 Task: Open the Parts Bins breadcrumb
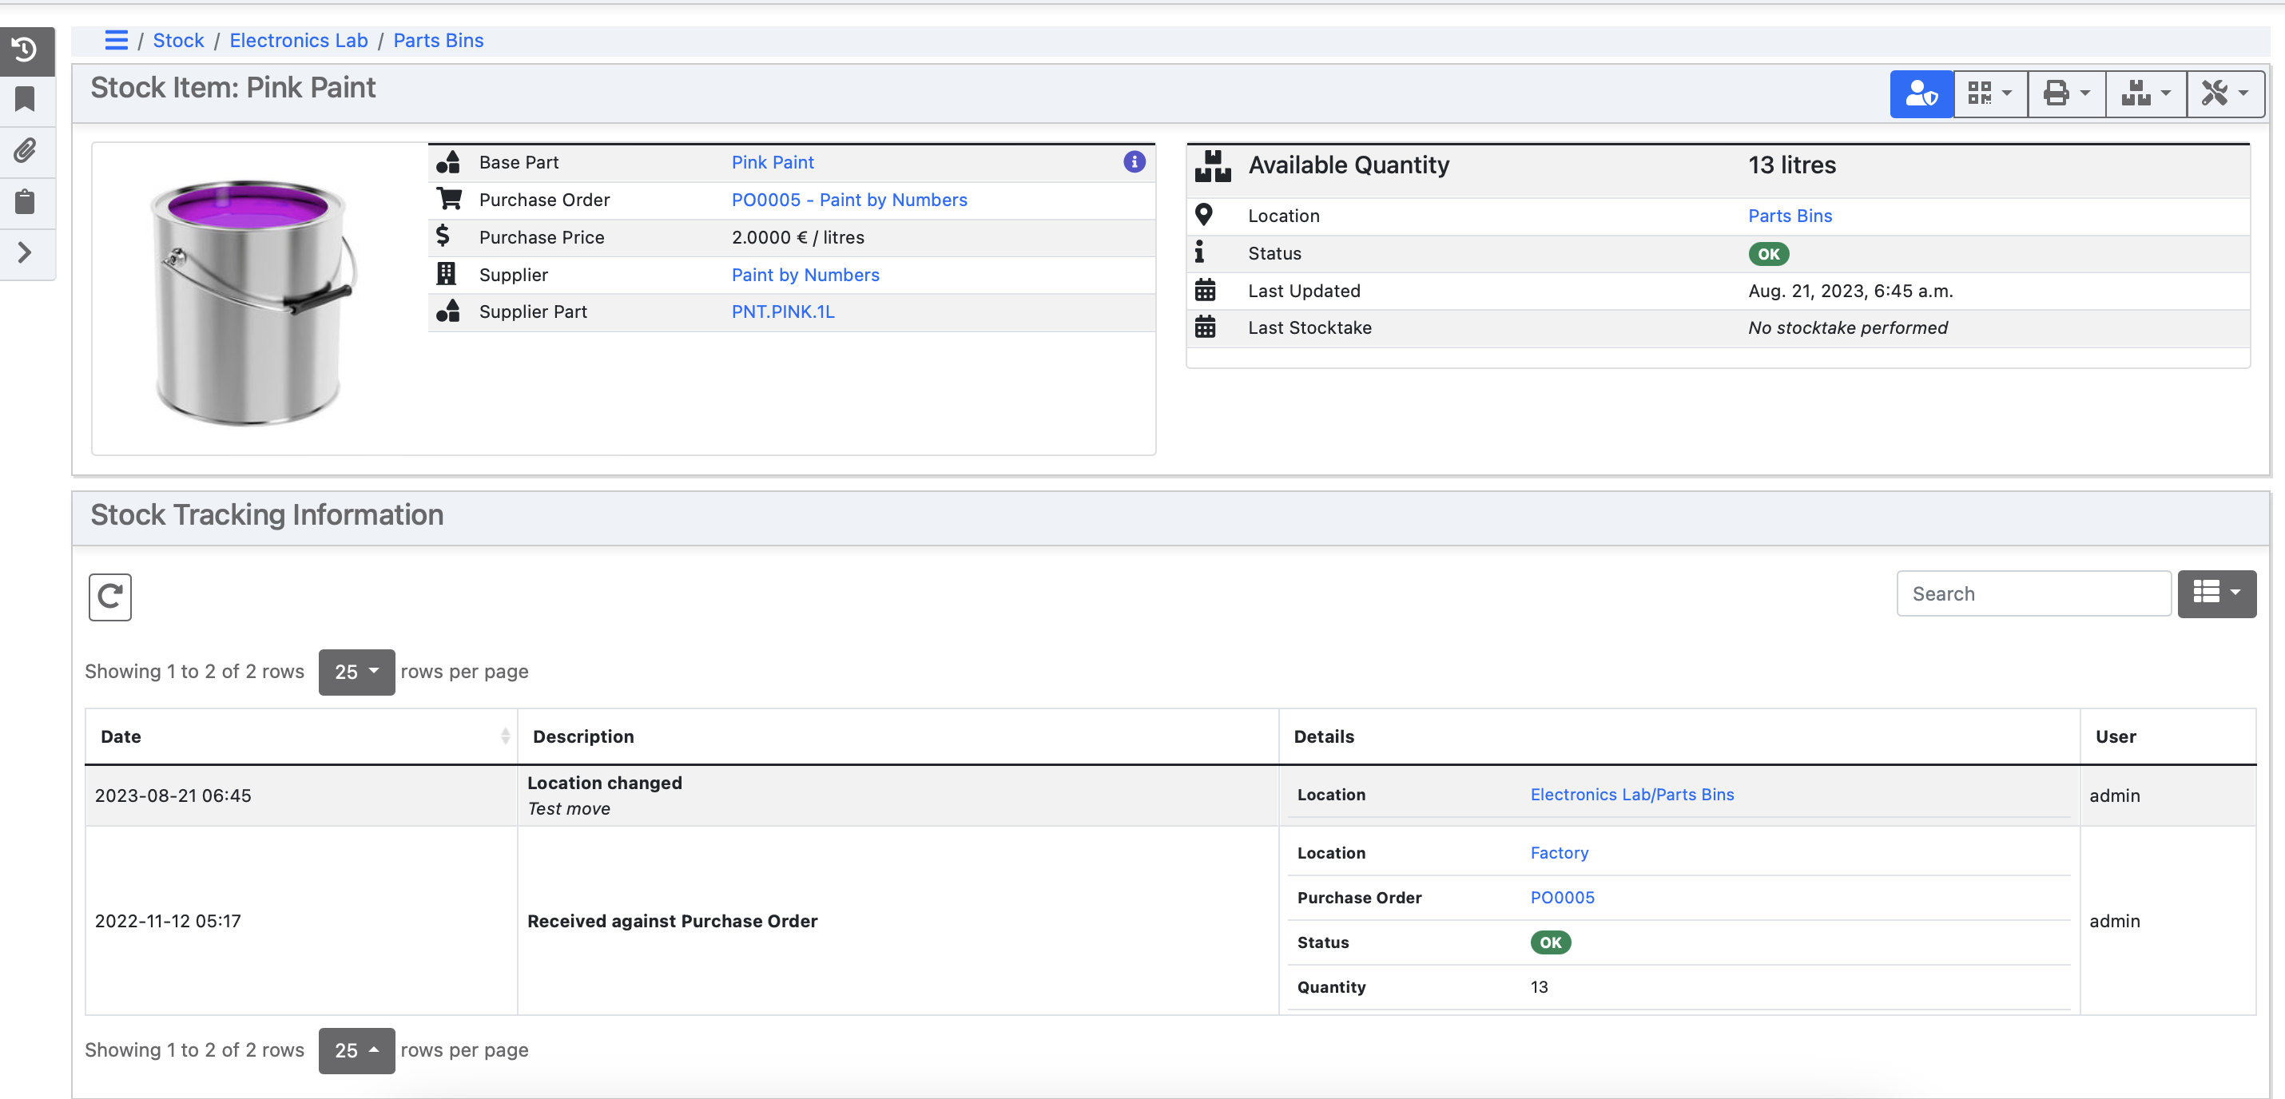click(x=438, y=40)
